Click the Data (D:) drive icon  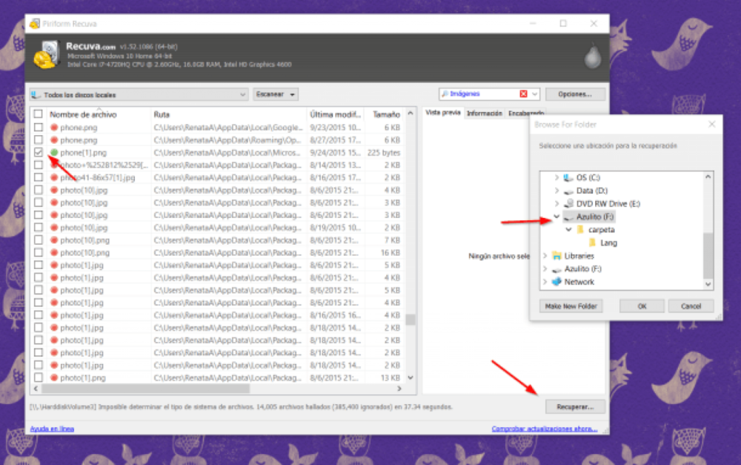[568, 191]
